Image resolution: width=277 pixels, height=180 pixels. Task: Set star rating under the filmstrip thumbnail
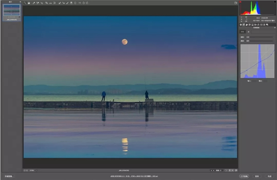(x=11, y=17)
